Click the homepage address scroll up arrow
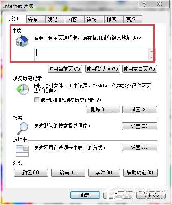This screenshot has width=172, height=205. coord(152,51)
